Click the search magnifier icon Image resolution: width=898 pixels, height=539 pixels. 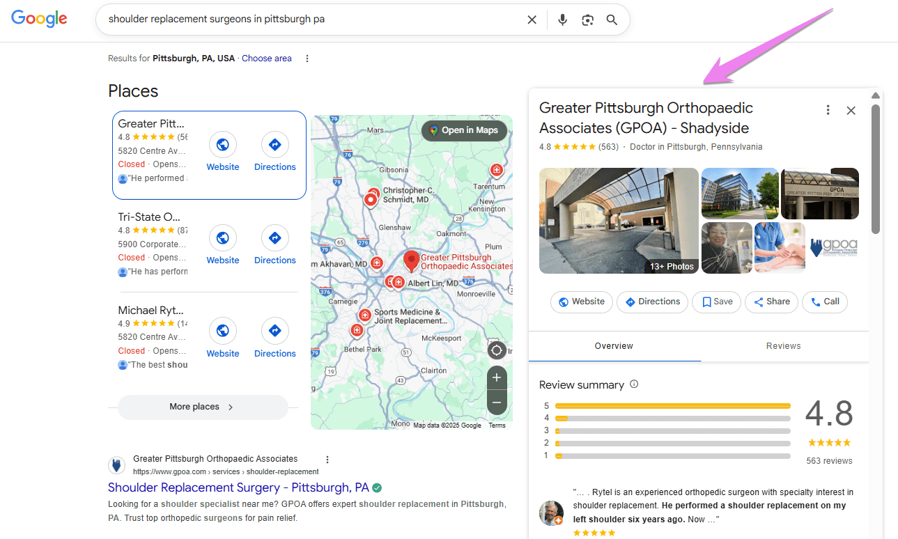pos(612,19)
